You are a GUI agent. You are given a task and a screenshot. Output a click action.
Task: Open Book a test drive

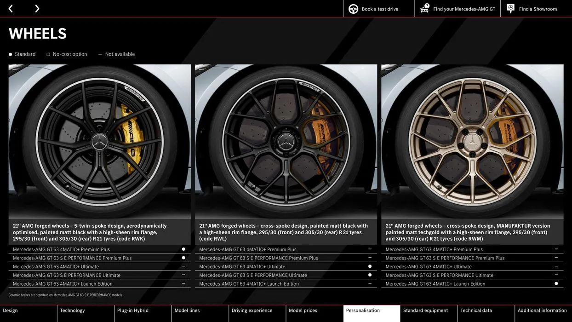(380, 9)
